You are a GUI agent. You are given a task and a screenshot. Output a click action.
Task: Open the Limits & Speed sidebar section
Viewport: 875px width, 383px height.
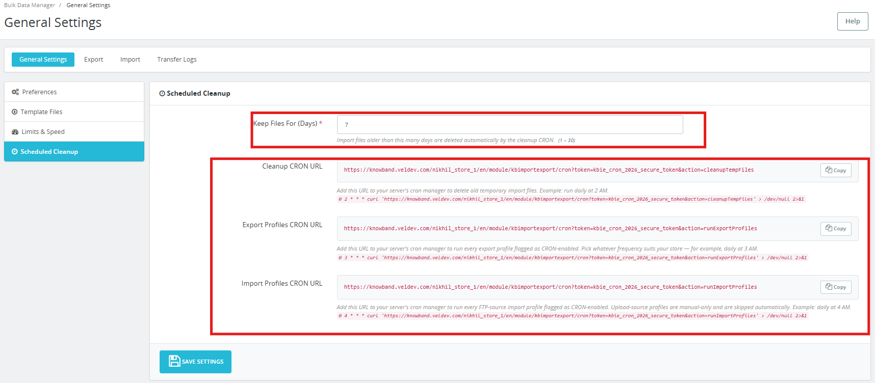74,132
